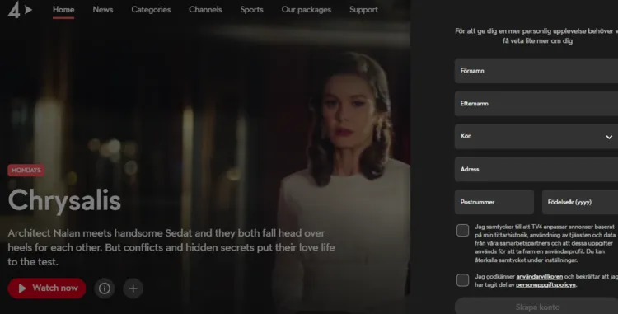Open Our packages page
The width and height of the screenshot is (618, 314).
[x=307, y=9]
